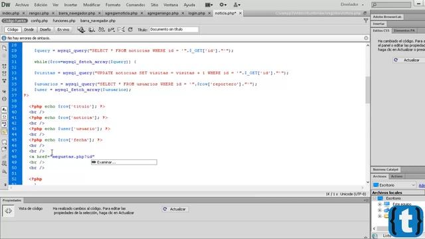Screen dimensions: 425x239
Task: Toggle the Line Numbers option
Action: pyautogui.click(x=5, y=110)
